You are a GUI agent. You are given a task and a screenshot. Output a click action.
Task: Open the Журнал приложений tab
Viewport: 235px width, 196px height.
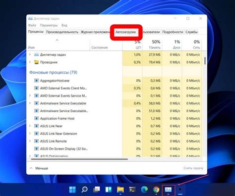tap(95, 32)
